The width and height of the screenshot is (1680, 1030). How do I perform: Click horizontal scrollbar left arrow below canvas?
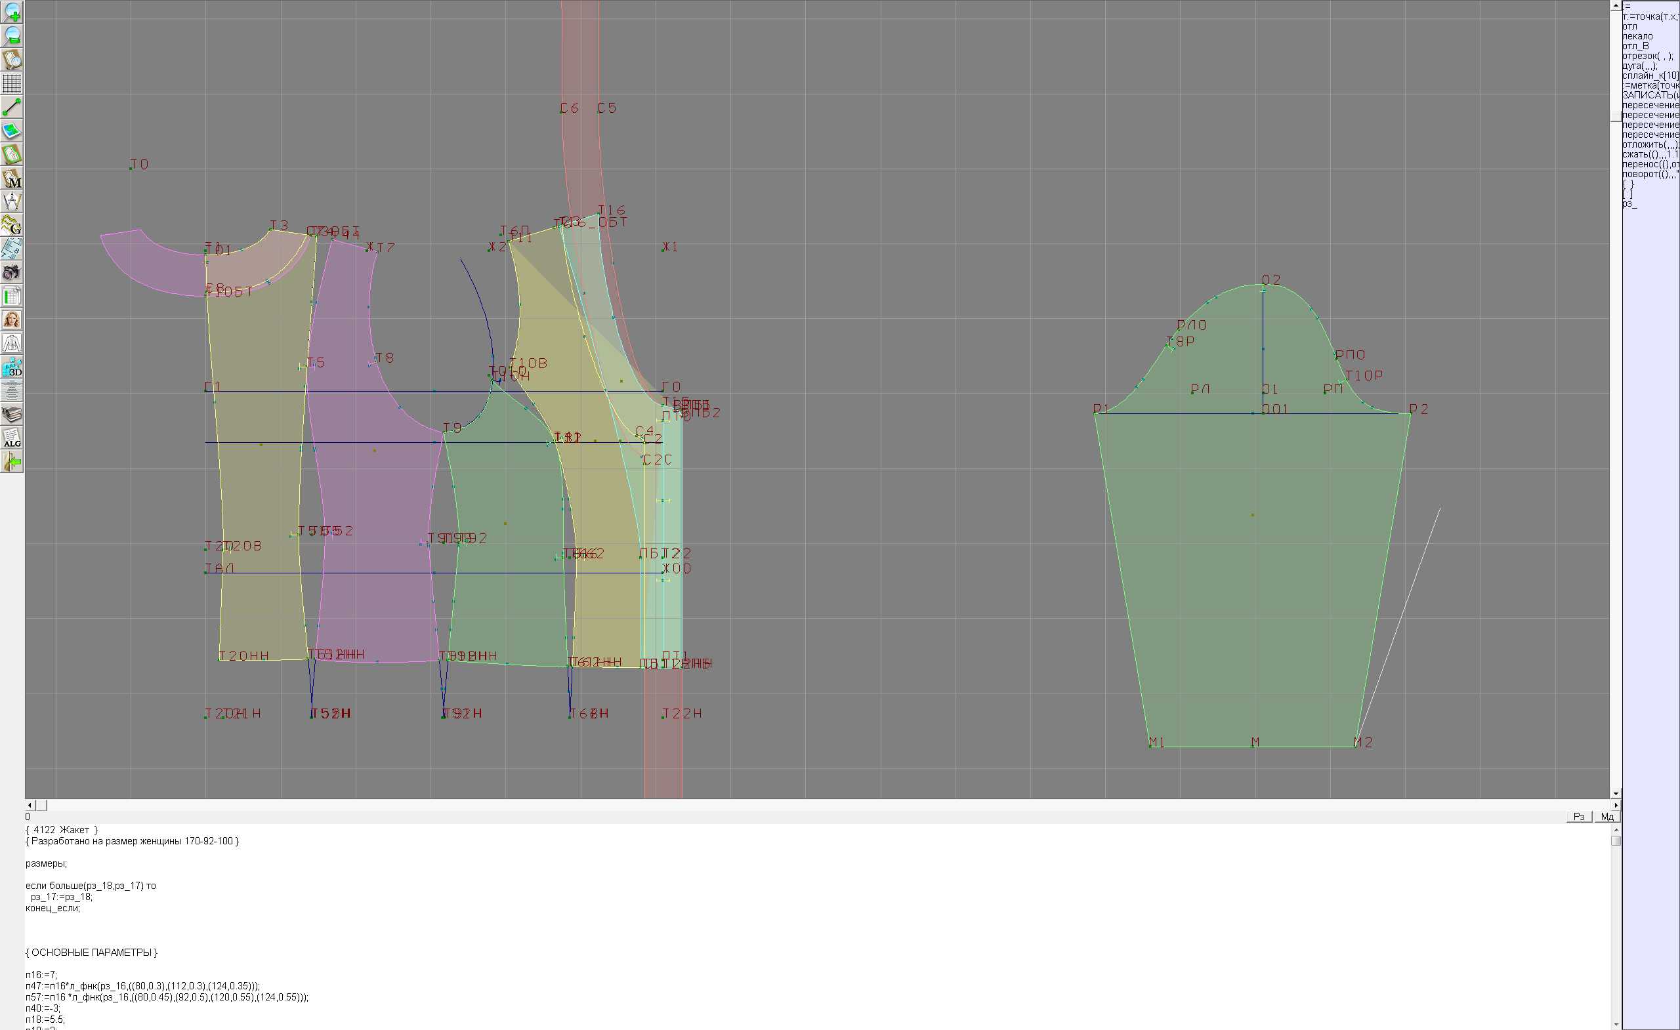point(30,805)
